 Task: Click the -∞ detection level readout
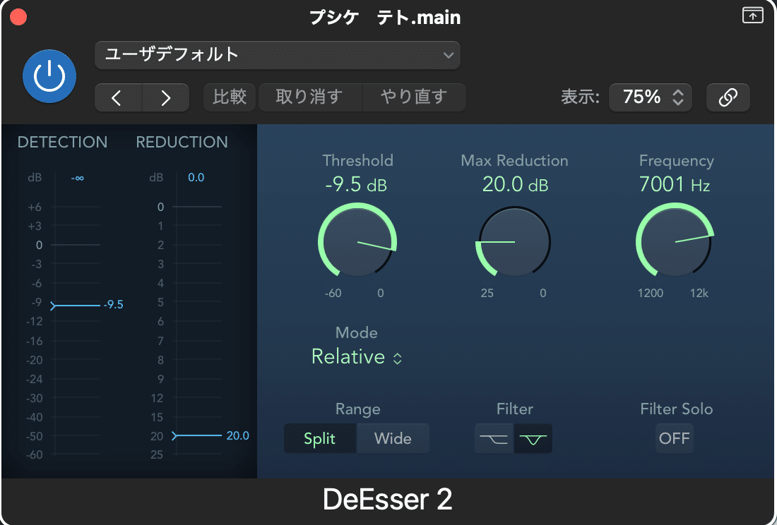(x=77, y=178)
